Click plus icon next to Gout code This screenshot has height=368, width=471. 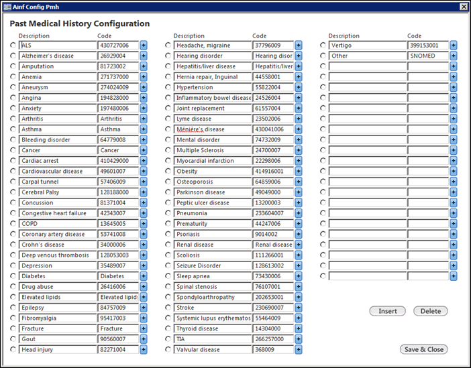click(144, 339)
